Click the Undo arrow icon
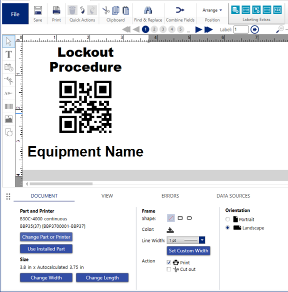288x292 pixels. click(x=82, y=10)
